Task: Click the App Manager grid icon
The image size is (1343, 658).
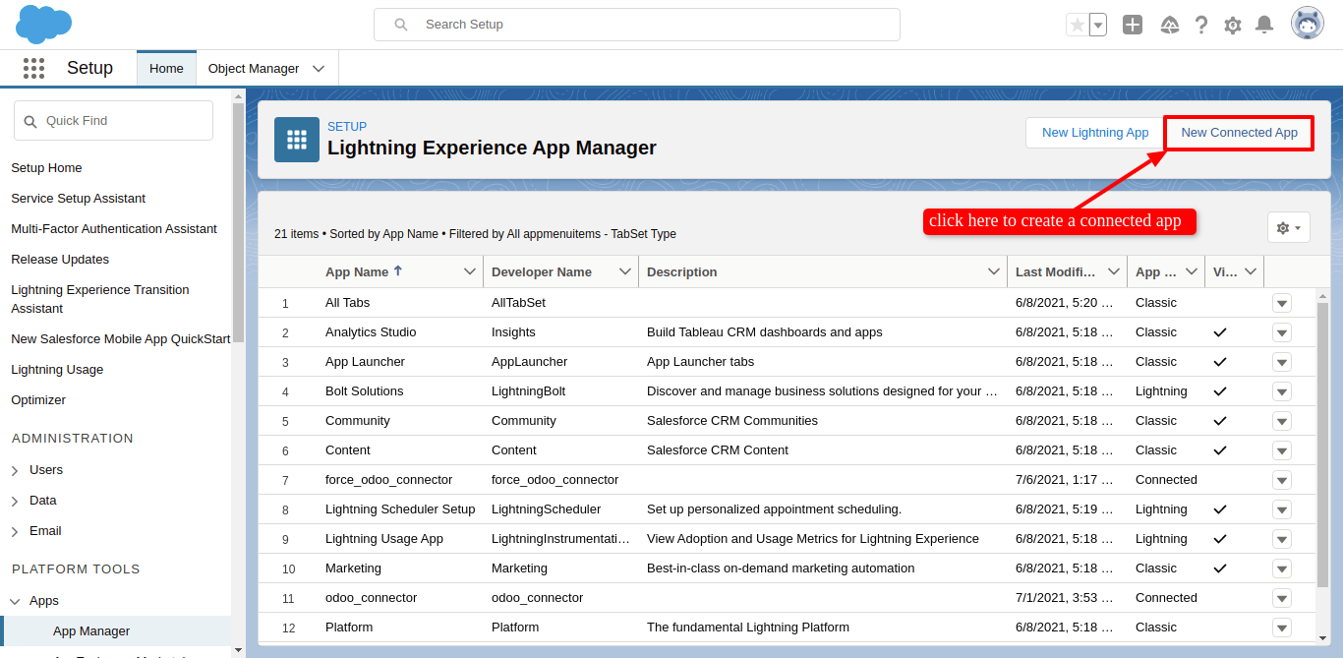Action: 297,140
